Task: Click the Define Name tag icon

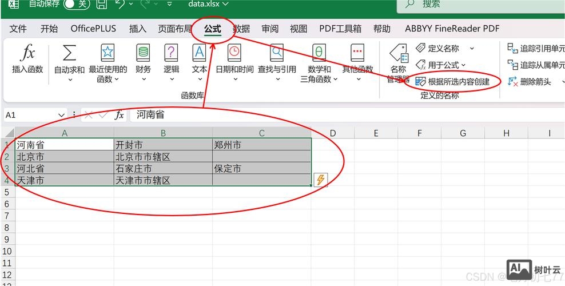Action: (x=420, y=48)
